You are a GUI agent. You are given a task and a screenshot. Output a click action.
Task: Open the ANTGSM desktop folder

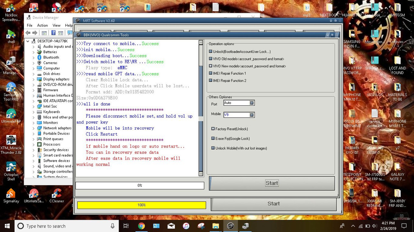coord(398,10)
